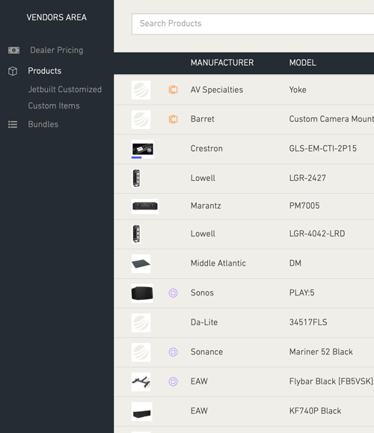Go to Bundles section
Viewport: 374px width, 433px height.
43,124
